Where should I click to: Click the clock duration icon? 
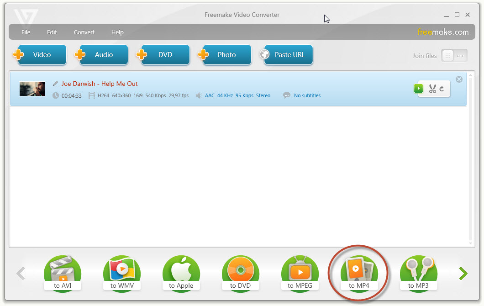click(56, 95)
